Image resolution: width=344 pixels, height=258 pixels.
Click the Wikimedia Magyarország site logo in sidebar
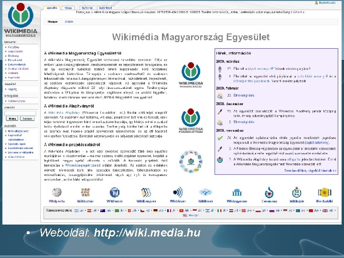point(21,20)
